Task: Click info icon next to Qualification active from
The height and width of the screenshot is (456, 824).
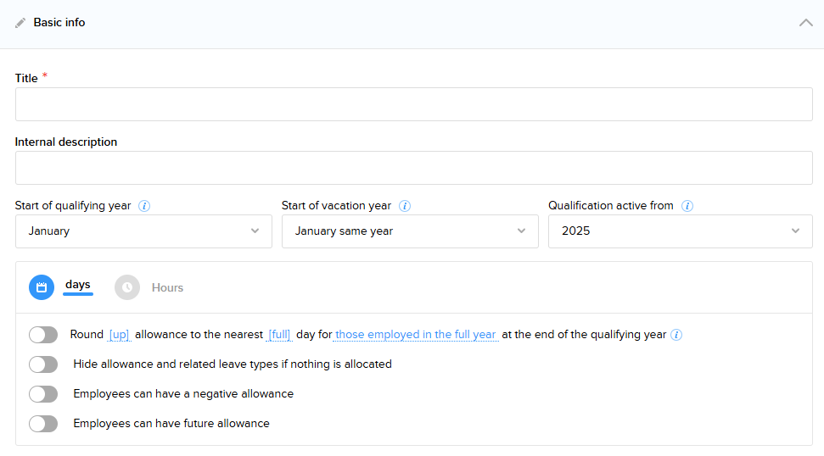Action: 687,206
